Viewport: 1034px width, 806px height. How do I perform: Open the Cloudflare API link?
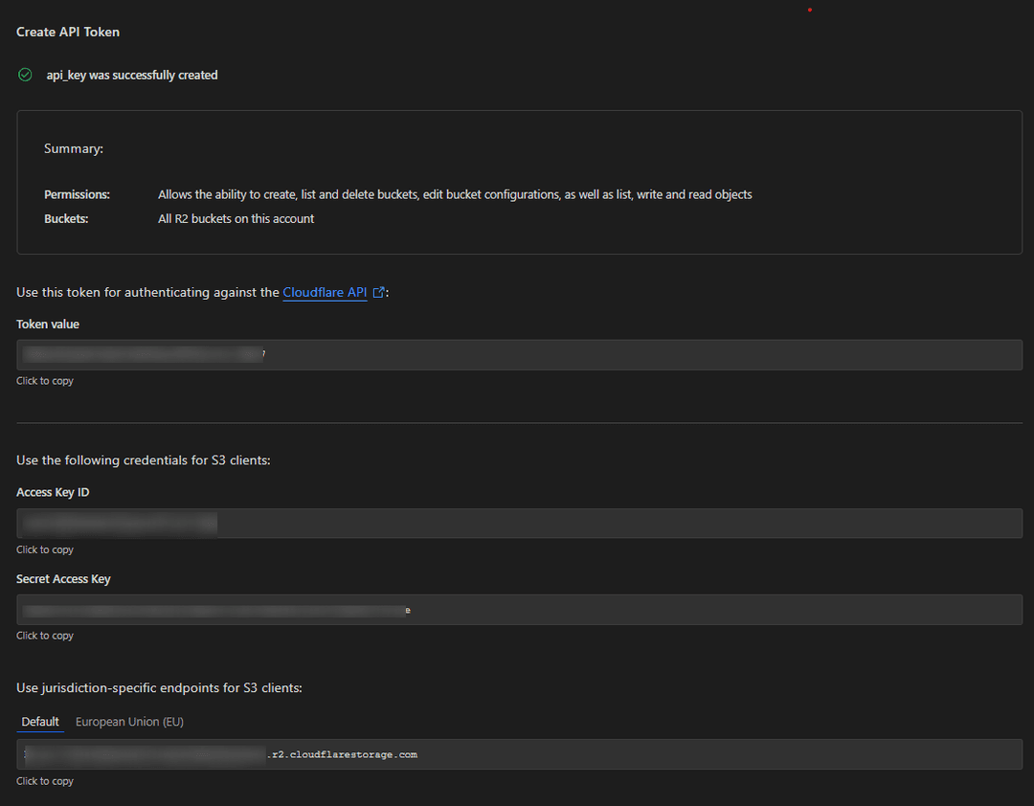pos(325,292)
